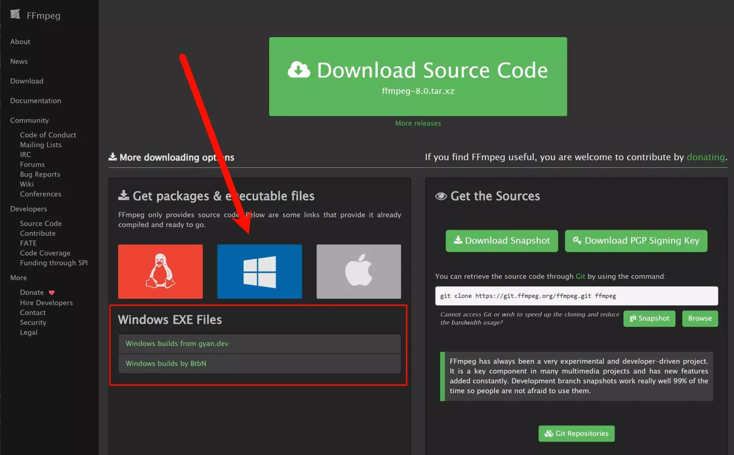Image resolution: width=734 pixels, height=455 pixels.
Task: Open the Git Repositories button
Action: pyautogui.click(x=576, y=434)
